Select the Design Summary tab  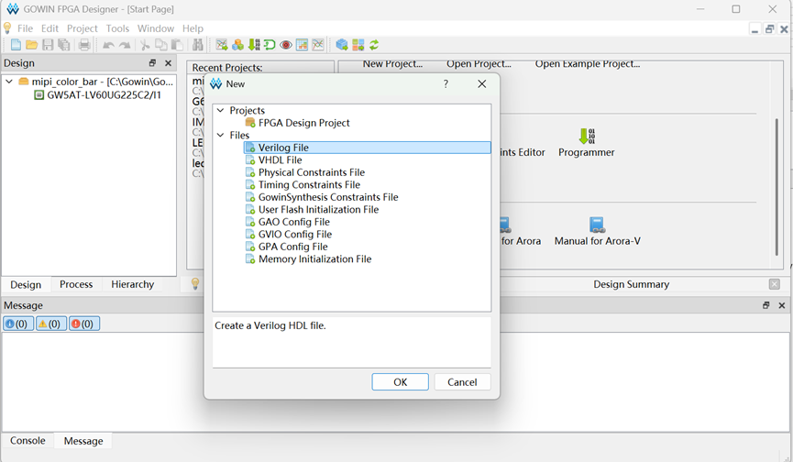click(x=631, y=284)
